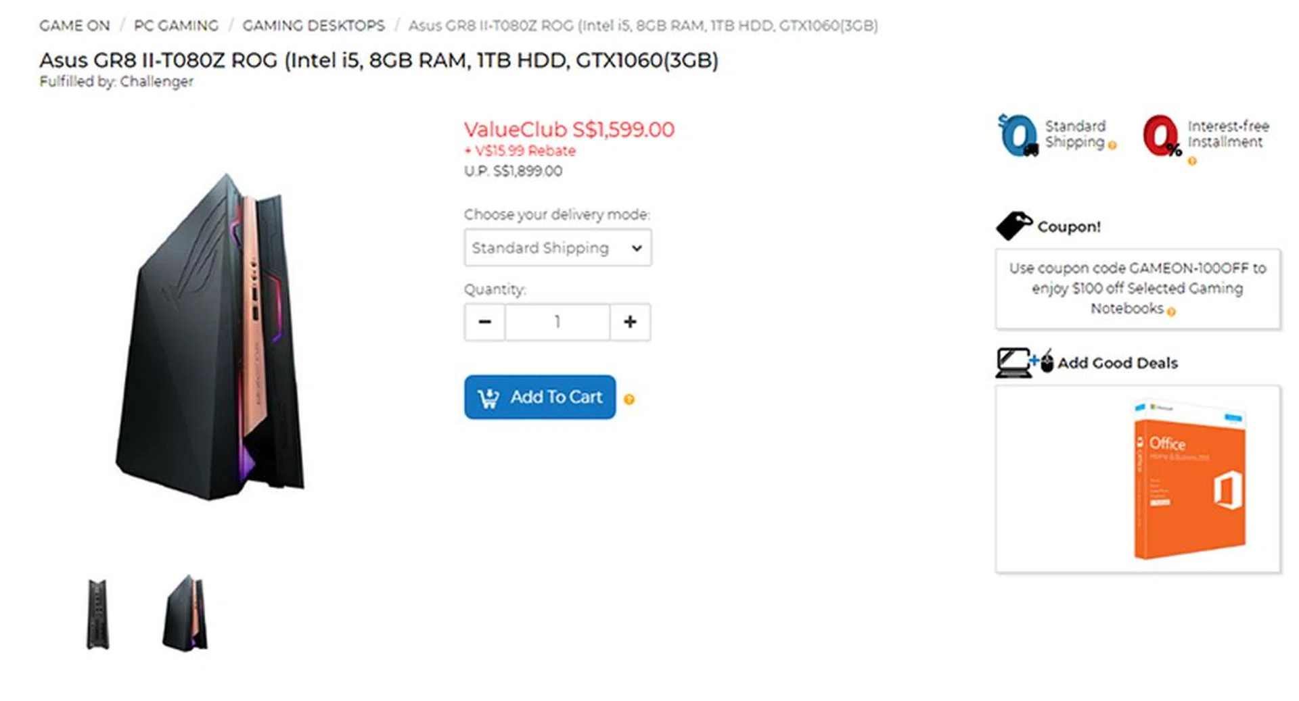1299x701 pixels.
Task: Click the Standard Shipping truck icon
Action: point(1018,135)
